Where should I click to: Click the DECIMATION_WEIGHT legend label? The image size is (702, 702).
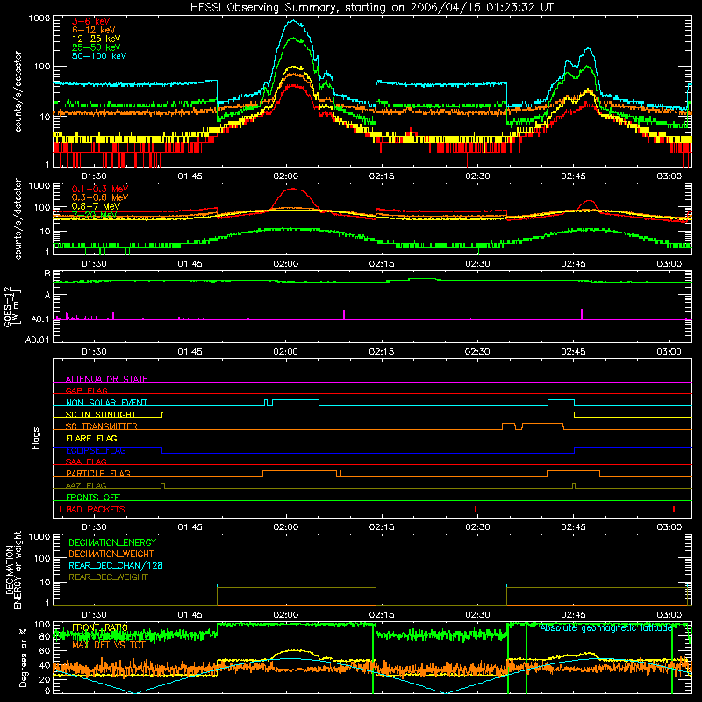pyautogui.click(x=111, y=554)
